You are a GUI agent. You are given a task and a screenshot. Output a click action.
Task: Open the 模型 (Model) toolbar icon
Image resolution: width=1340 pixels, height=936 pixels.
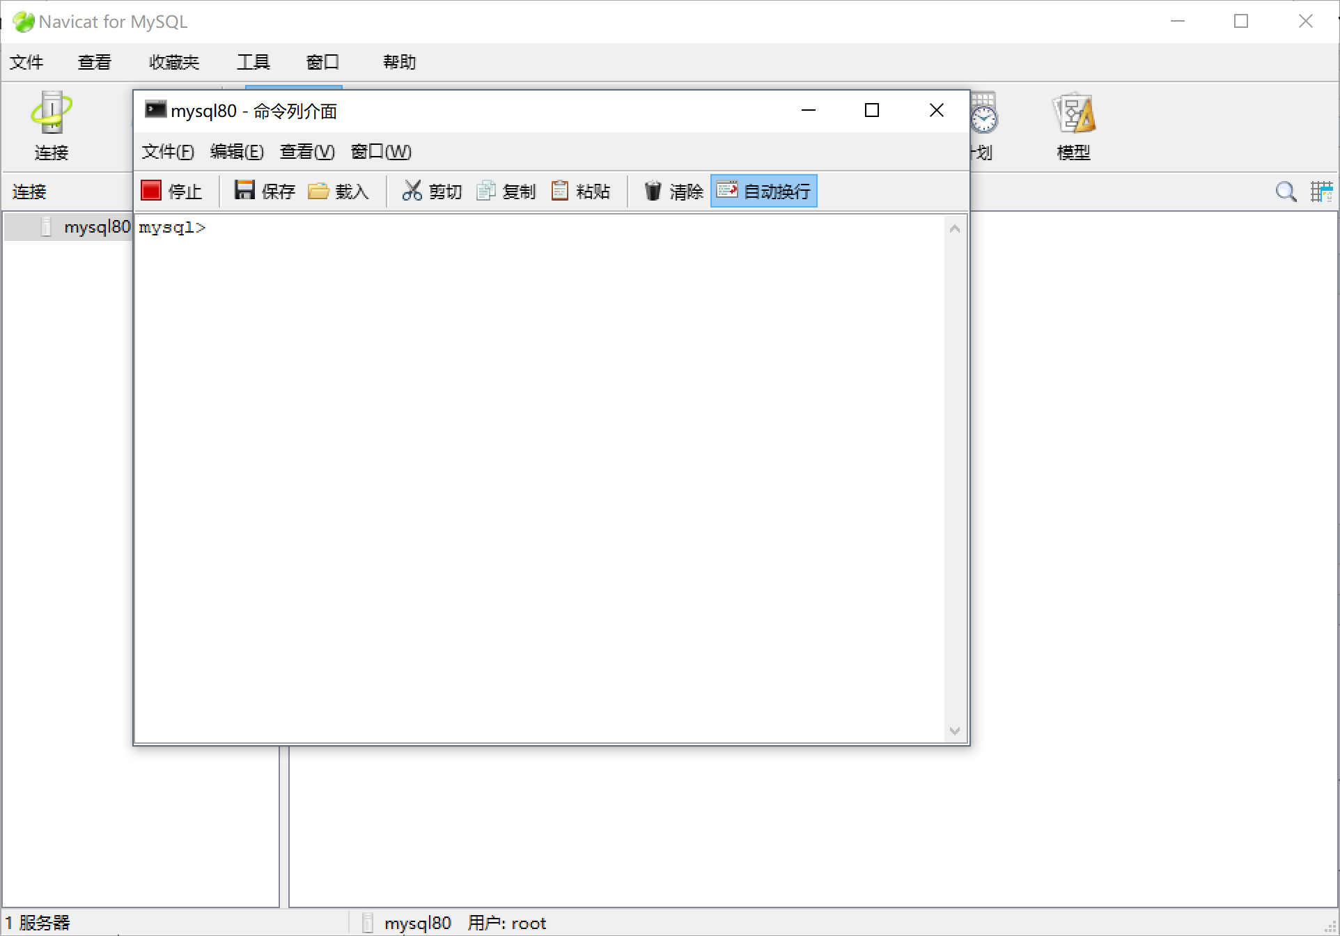[x=1073, y=125]
